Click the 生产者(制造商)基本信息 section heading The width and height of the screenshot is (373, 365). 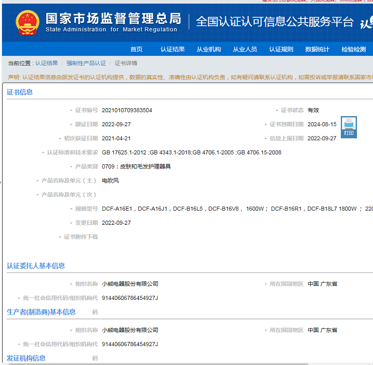coord(41,312)
